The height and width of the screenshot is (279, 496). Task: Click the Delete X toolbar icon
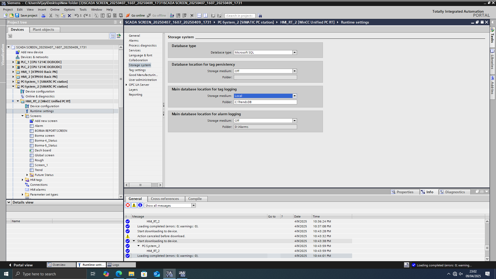pyautogui.click(x=69, y=16)
